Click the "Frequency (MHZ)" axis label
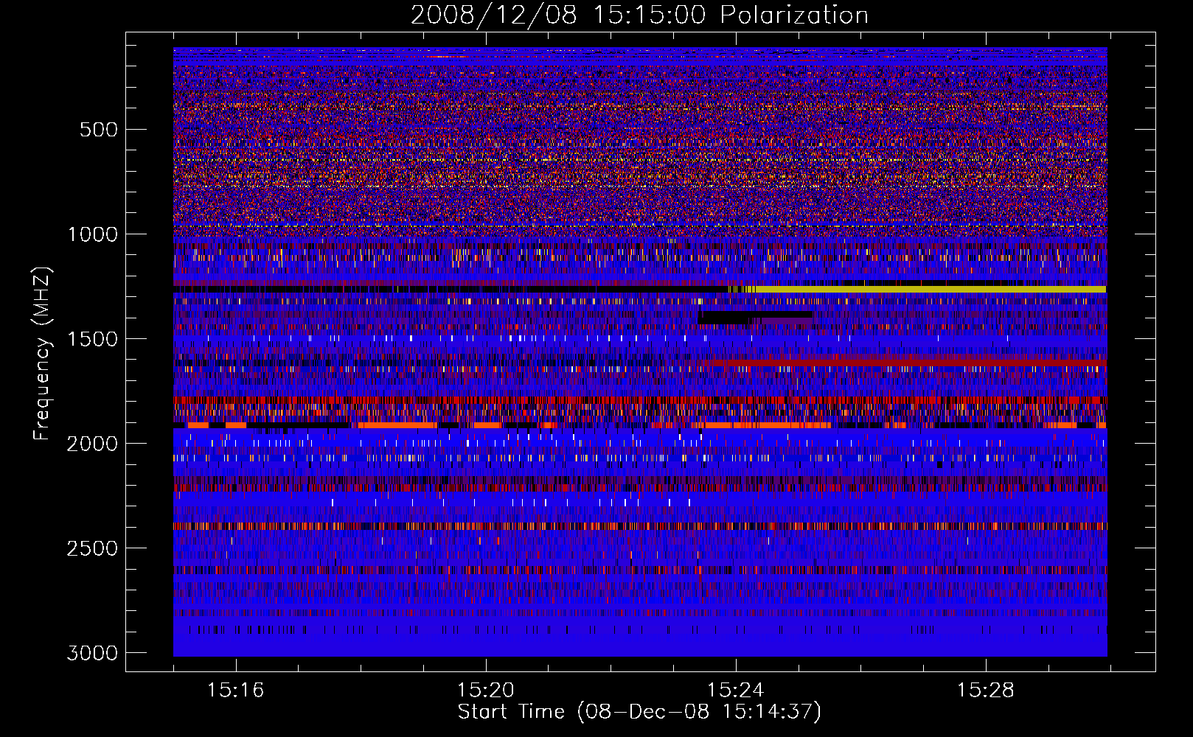The height and width of the screenshot is (737, 1193). coord(42,354)
